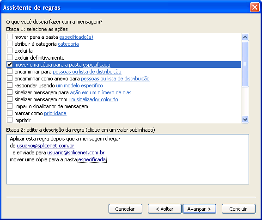Check the 'imprimir' action checkbox

click(10, 120)
